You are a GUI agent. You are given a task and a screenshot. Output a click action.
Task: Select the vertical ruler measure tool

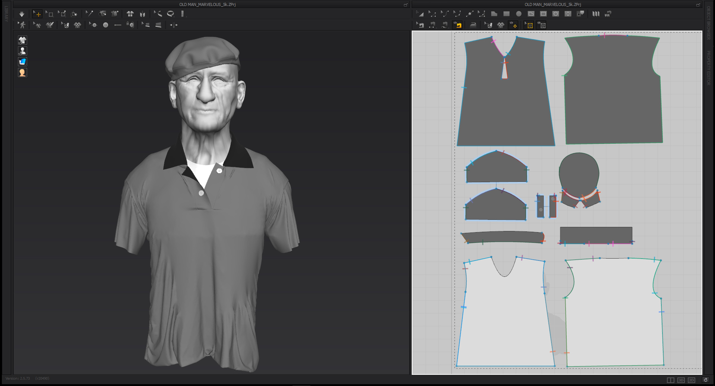[182, 14]
